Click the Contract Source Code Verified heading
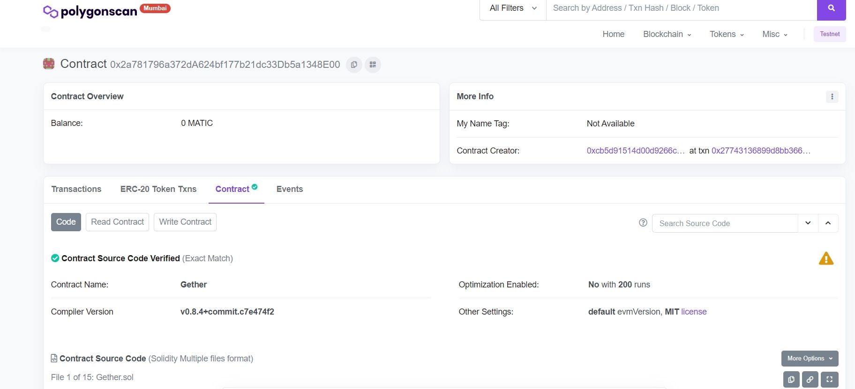 (x=120, y=258)
